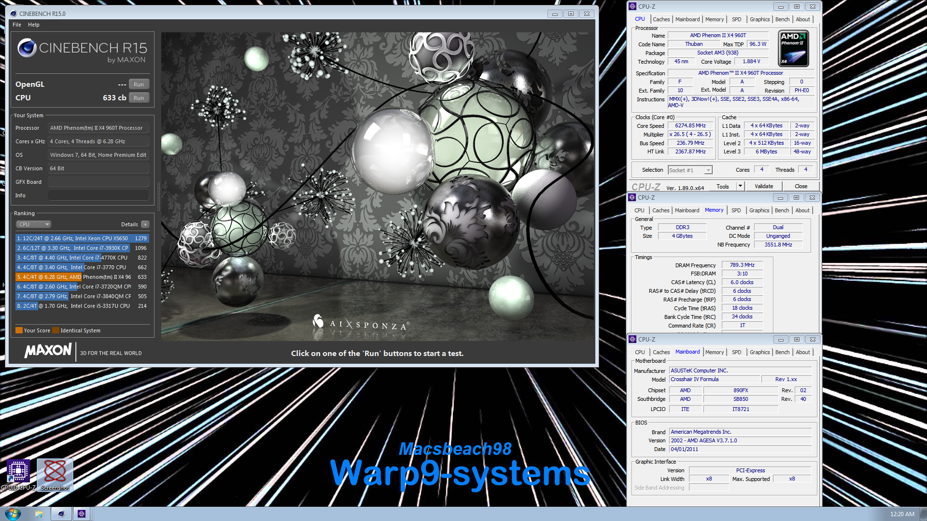This screenshot has width=927, height=521.
Task: Open Graphics tab in CPU-Z Memory window
Action: pyautogui.click(x=759, y=210)
